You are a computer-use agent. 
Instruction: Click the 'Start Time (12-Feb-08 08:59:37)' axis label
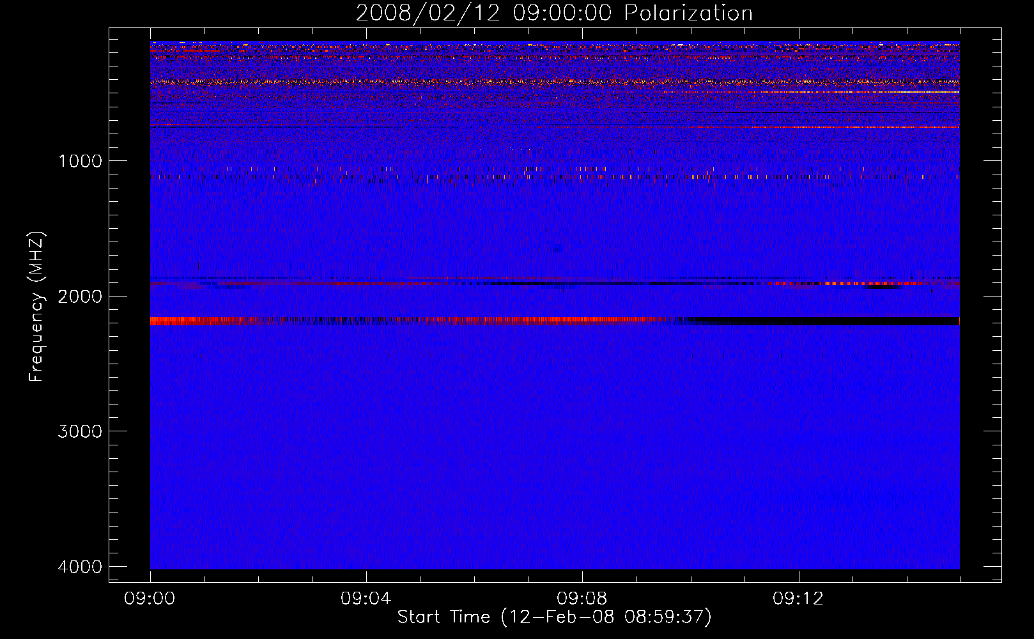click(x=554, y=617)
